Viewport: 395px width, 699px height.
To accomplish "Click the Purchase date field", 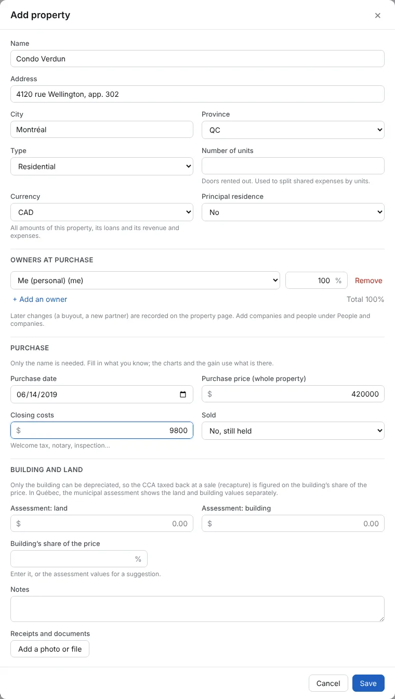I will (x=102, y=394).
